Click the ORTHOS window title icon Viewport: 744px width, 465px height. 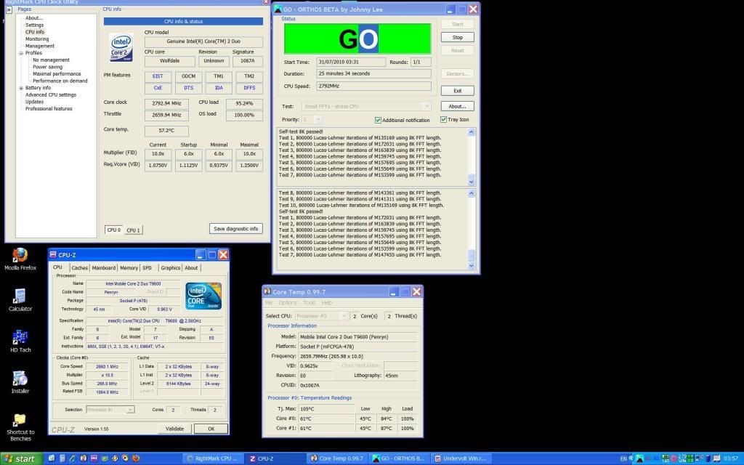pos(278,9)
